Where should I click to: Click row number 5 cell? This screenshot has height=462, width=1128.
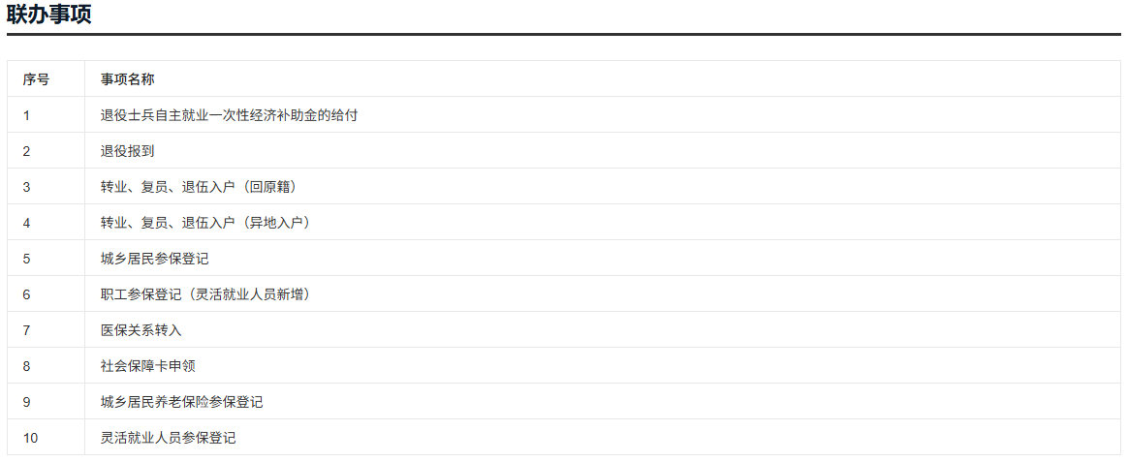(27, 259)
